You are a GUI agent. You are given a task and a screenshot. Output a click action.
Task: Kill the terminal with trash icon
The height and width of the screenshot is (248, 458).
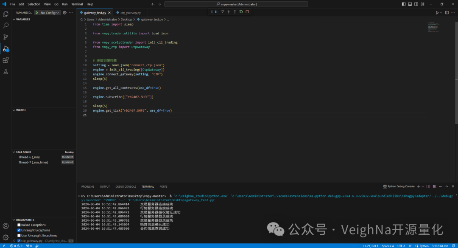click(434, 186)
